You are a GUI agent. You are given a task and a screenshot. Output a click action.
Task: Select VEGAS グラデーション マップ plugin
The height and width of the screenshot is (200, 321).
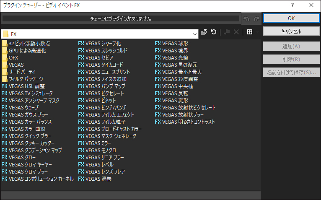[32, 151]
